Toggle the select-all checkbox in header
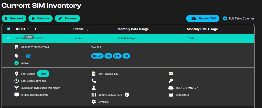This screenshot has height=108, width=262. 9,29
